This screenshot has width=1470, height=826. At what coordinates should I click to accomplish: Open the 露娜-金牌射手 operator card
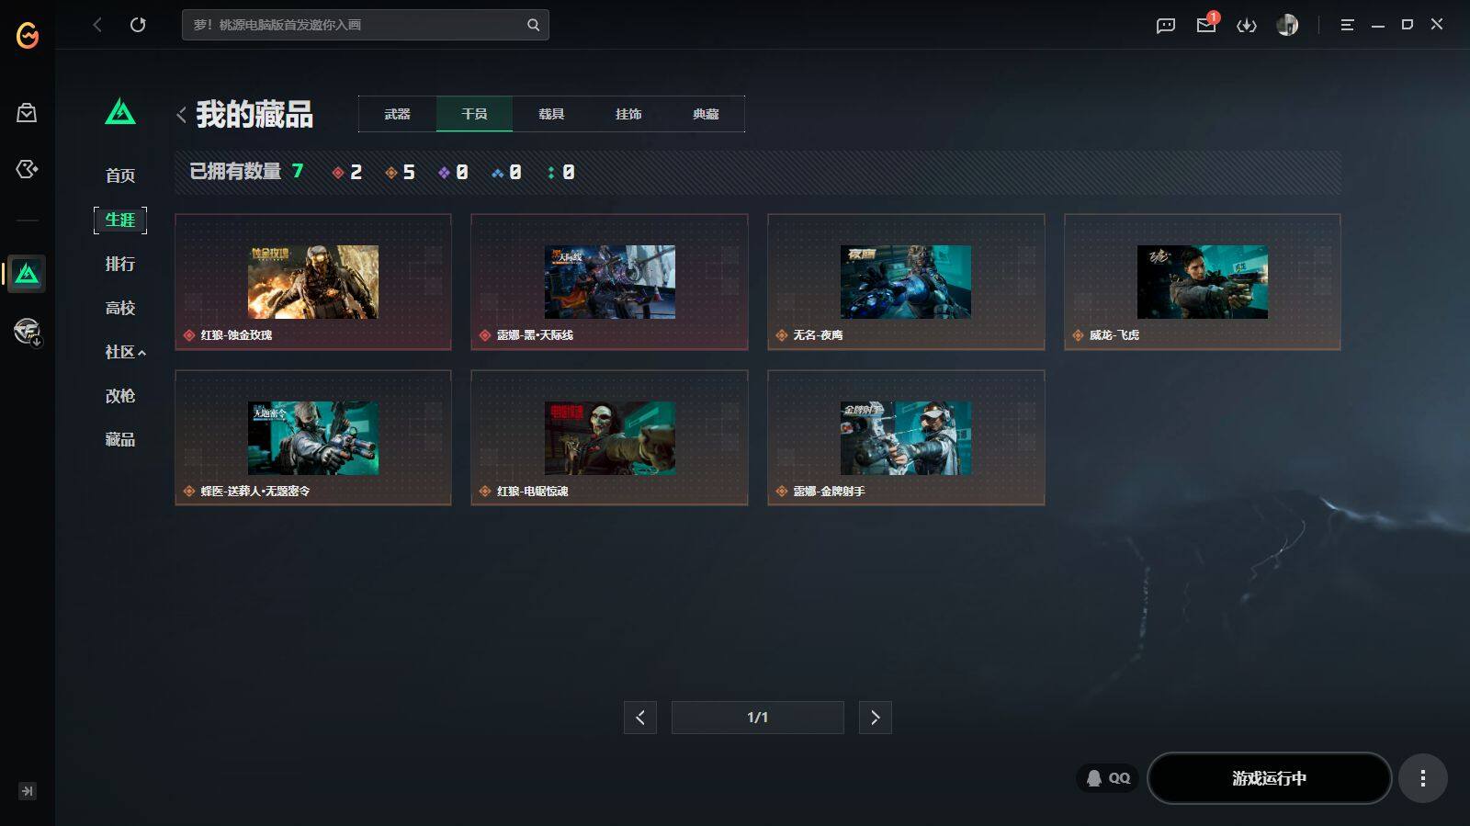[x=906, y=437]
